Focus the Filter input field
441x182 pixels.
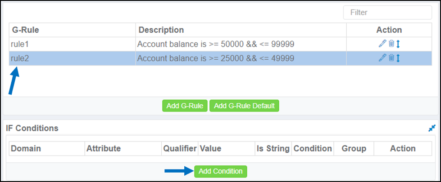[387, 13]
